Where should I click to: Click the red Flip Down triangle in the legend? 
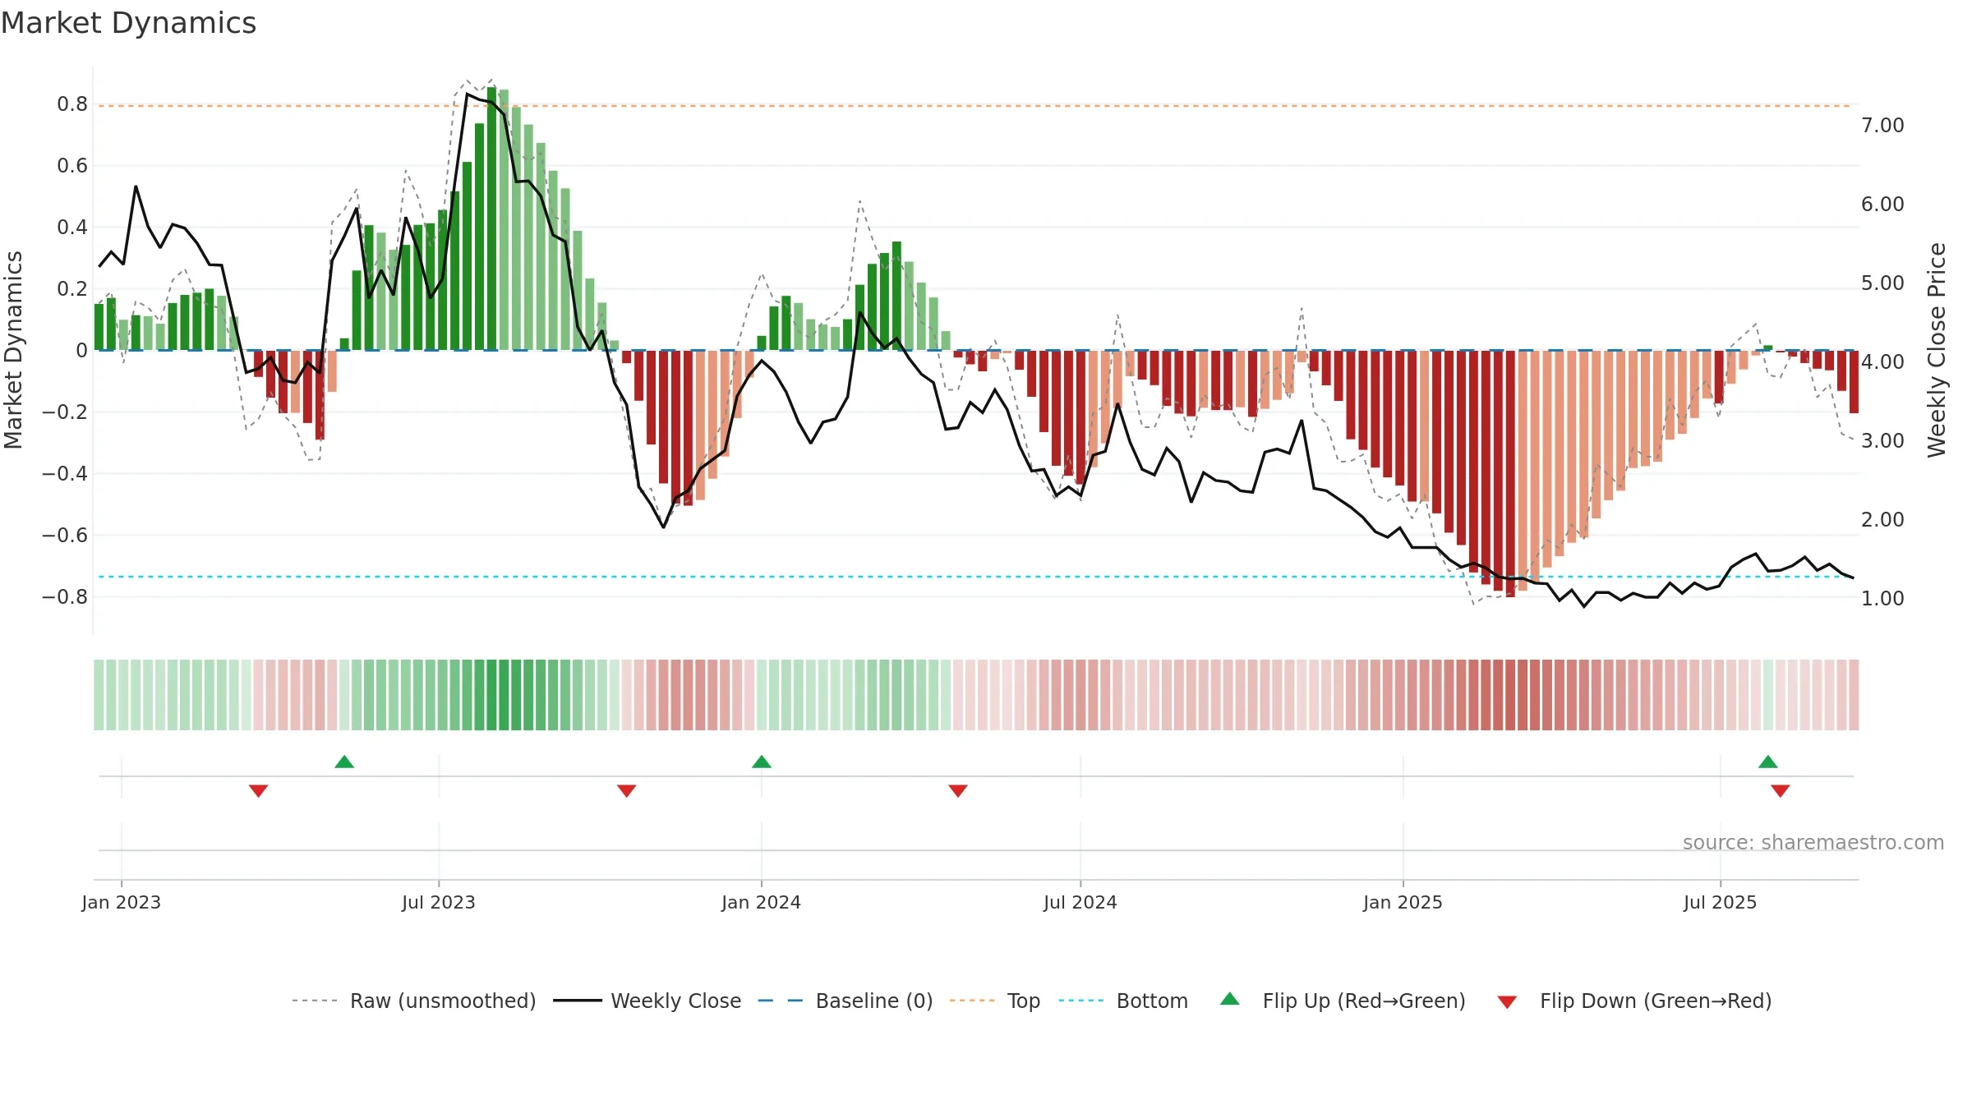[x=1507, y=1002]
